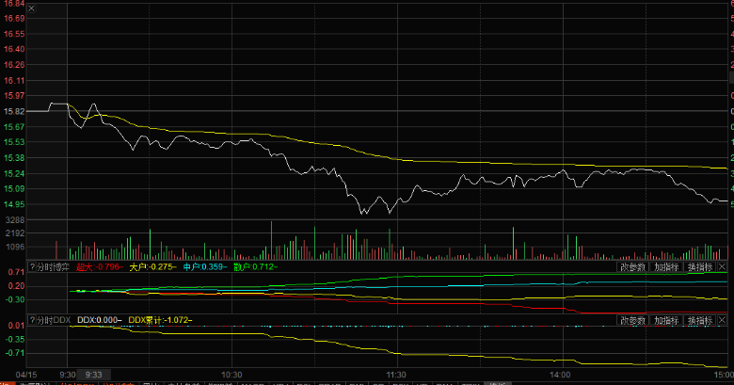Click the 分时DDX indicator title
Viewport: 734px width, 385px height.
(54, 321)
